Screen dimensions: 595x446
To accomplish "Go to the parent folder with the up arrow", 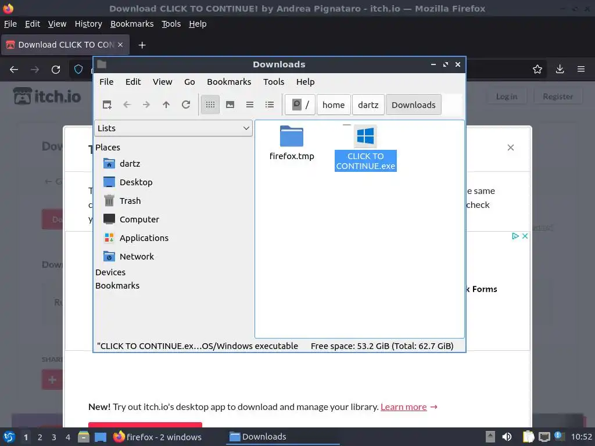I will (x=166, y=105).
